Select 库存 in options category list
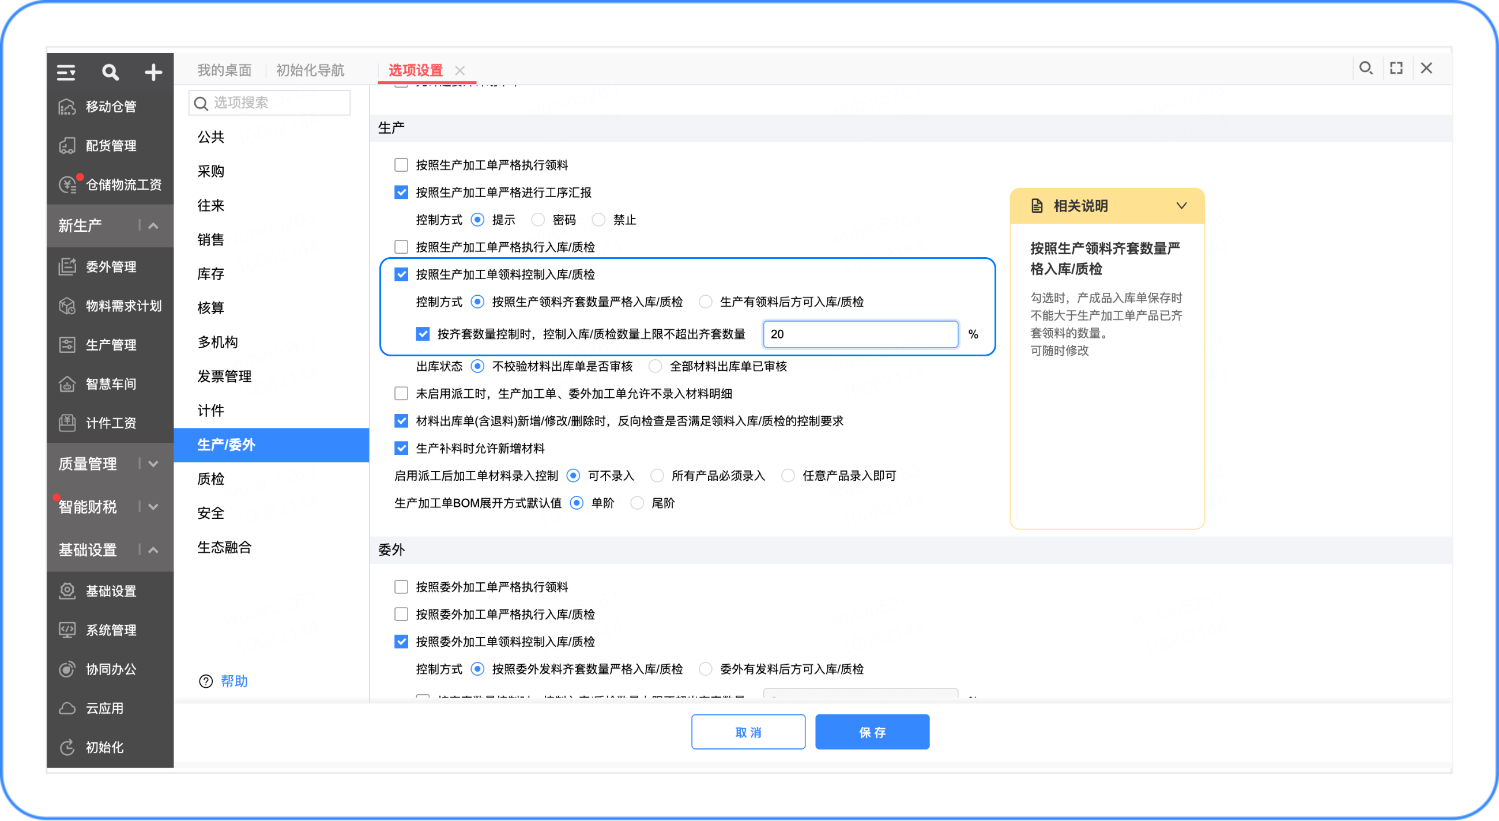This screenshot has width=1499, height=821. 210,274
